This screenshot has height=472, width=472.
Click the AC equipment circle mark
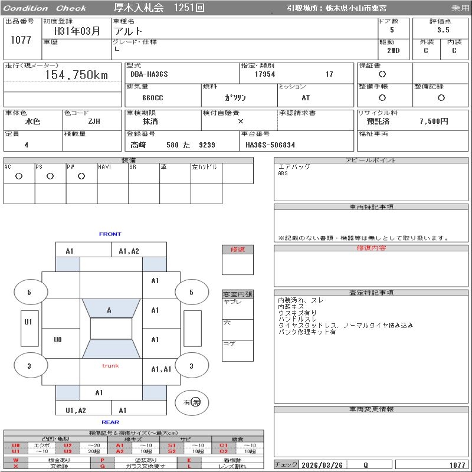tap(19, 176)
